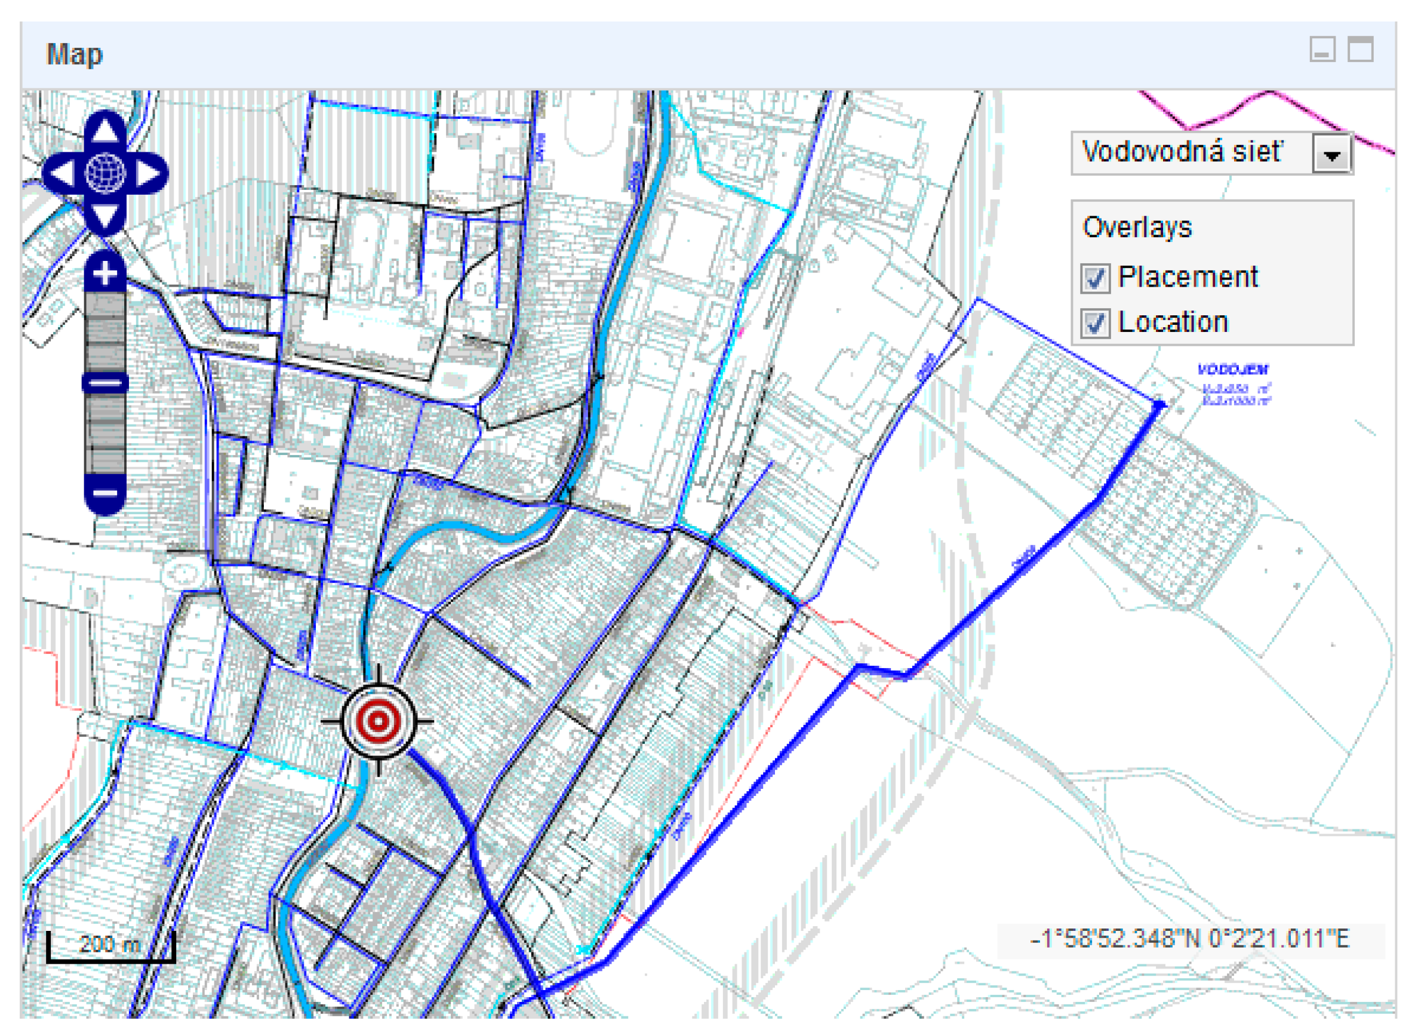This screenshot has height=1036, width=1415.
Task: Pan the map north with up arrow
Action: [x=104, y=130]
